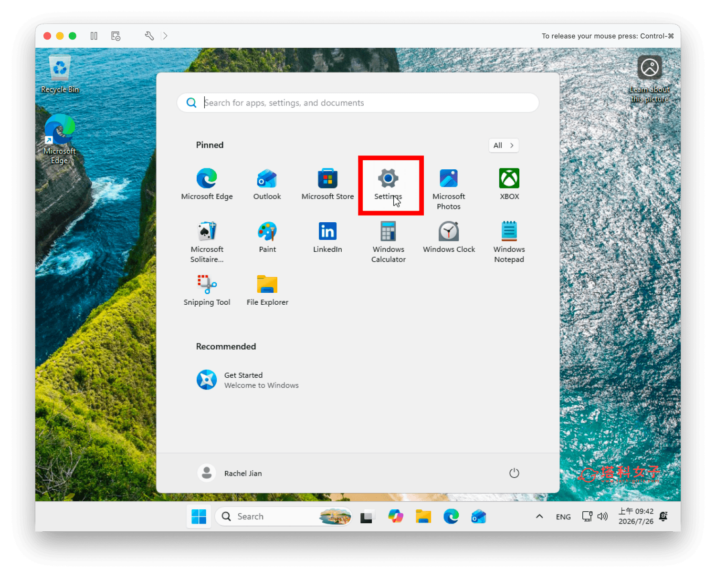
Task: Open the volume speaker tray icon
Action: pos(602,516)
